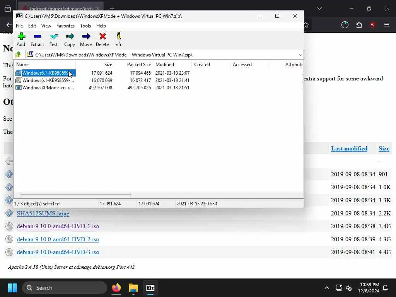
Task: Close the Index of /mirror/cdimage tab
Action: point(97,9)
